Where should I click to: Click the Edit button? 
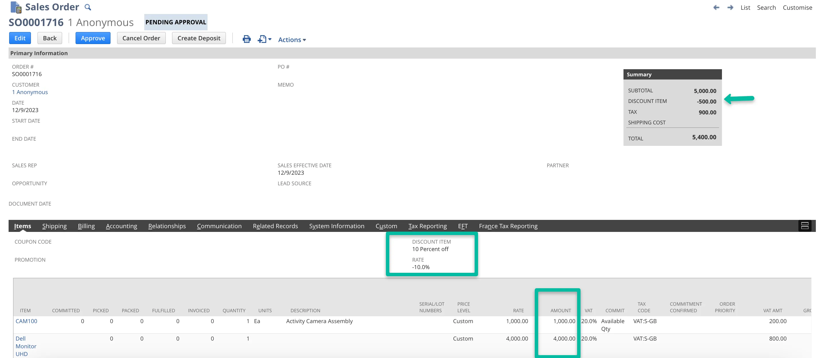click(20, 38)
